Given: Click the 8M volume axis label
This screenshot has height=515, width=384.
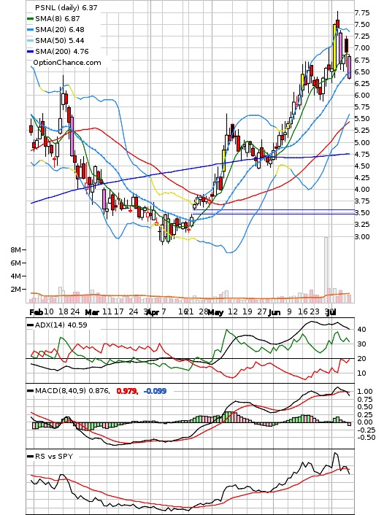Looking at the screenshot, I should (x=15, y=250).
